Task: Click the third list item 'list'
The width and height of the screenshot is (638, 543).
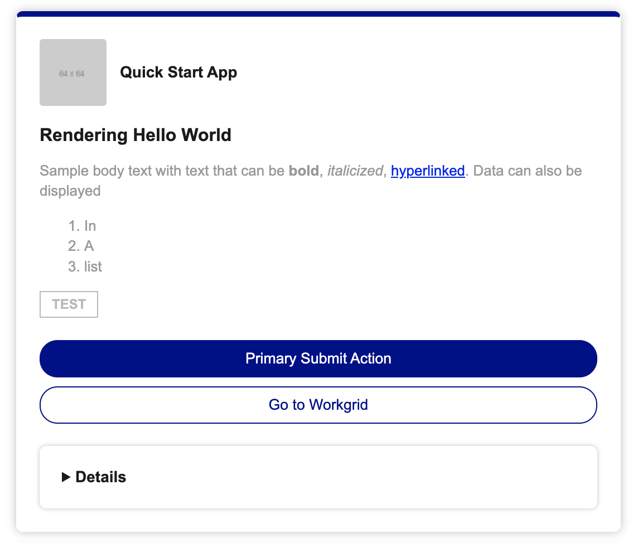Action: tap(93, 266)
